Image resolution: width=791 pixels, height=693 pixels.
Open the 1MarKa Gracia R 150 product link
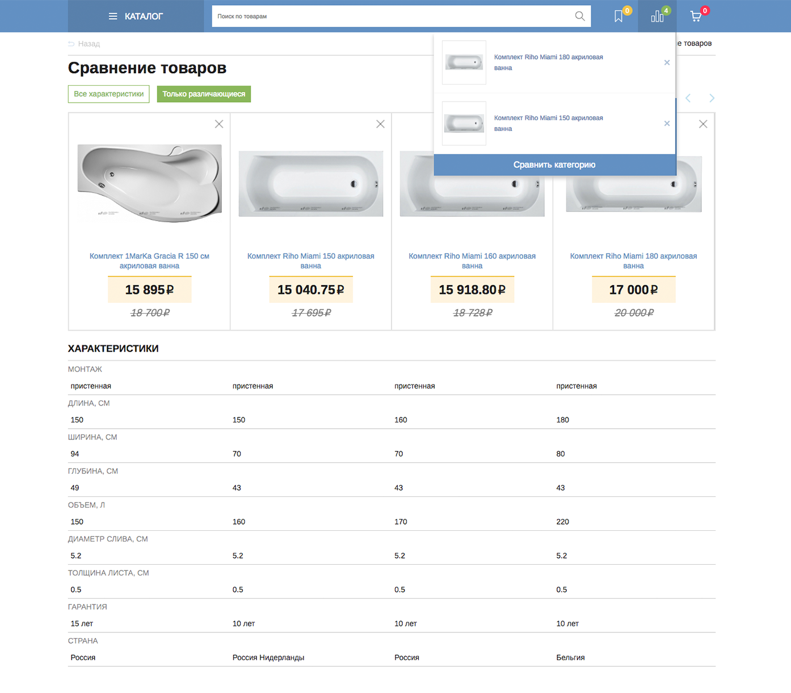click(x=149, y=261)
